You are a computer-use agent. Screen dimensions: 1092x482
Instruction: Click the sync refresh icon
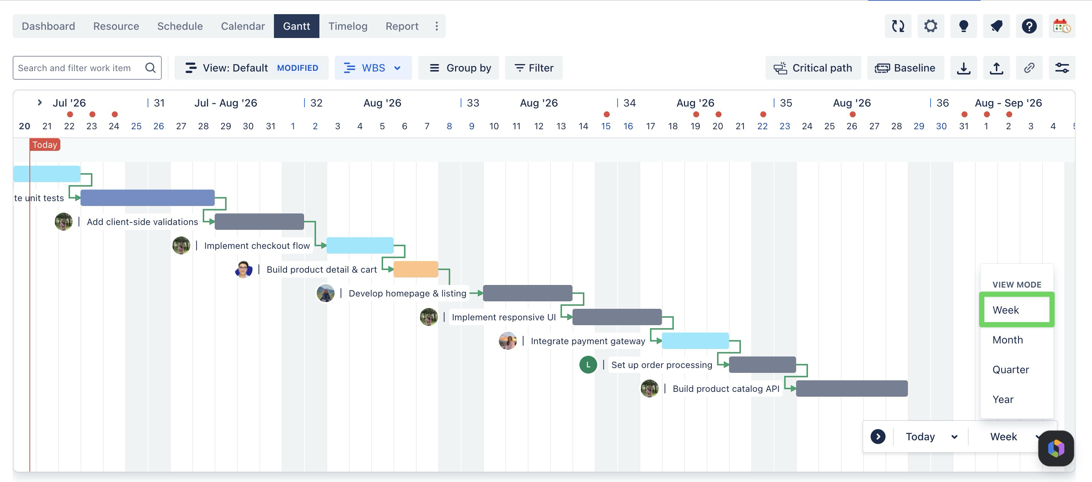[x=897, y=26]
